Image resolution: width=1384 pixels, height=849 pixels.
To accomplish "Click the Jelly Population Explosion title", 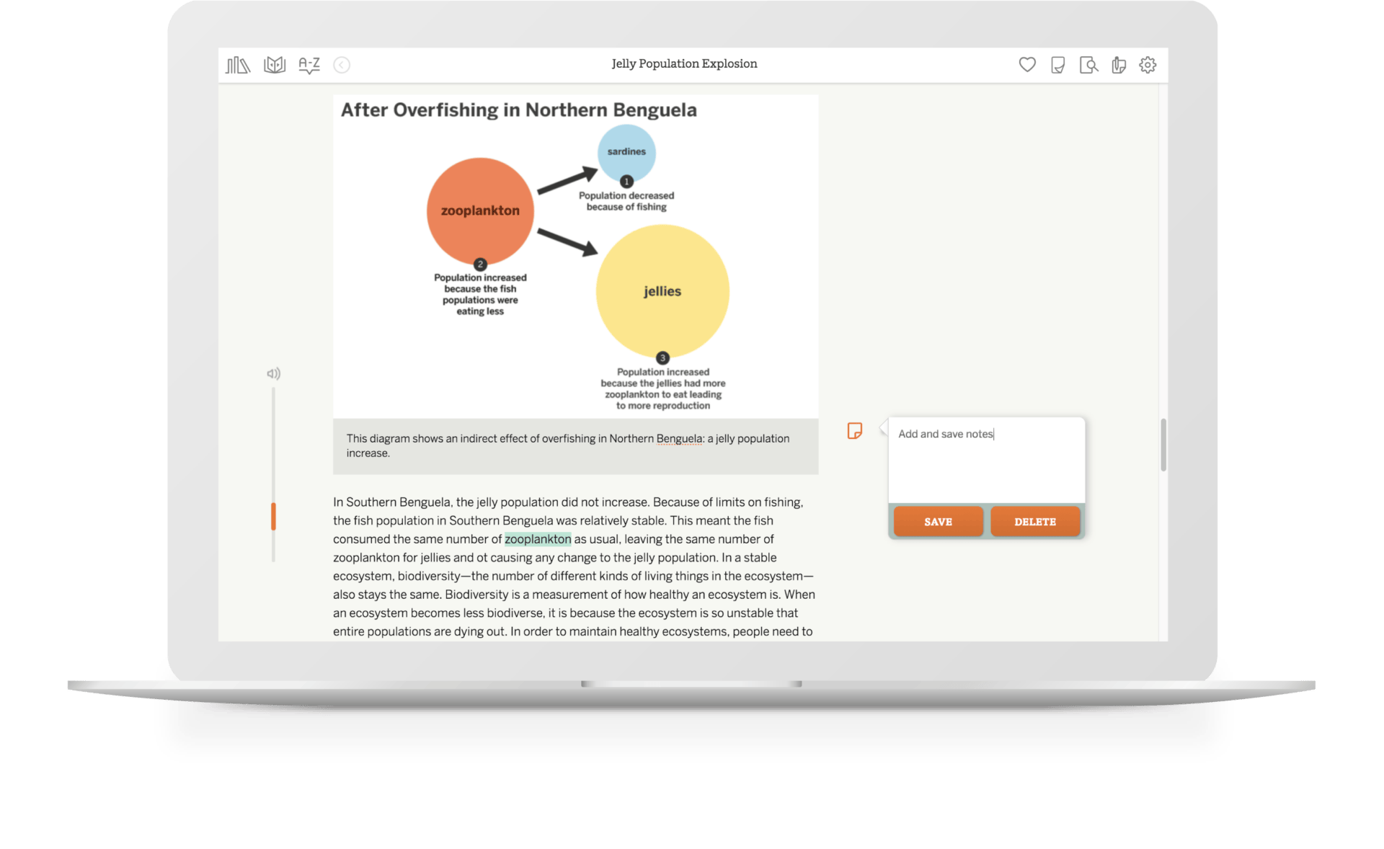I will 684,63.
